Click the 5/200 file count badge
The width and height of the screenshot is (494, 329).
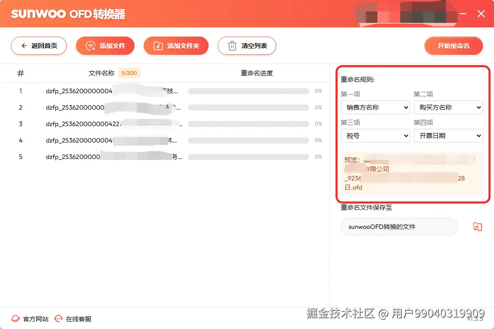[129, 73]
